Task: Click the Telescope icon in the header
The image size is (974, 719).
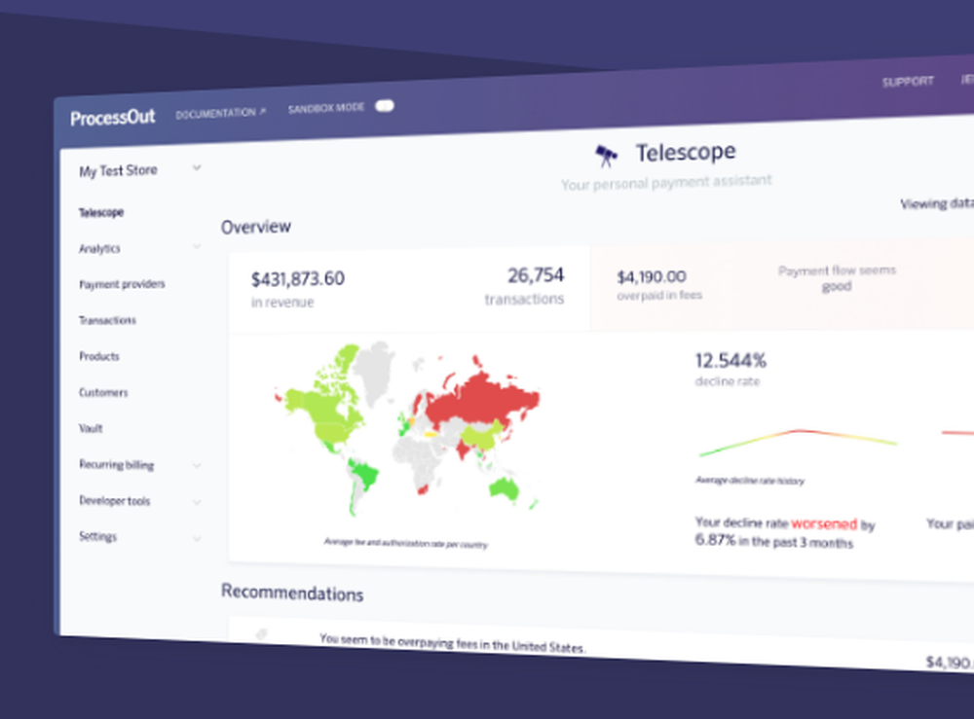Action: coord(606,155)
